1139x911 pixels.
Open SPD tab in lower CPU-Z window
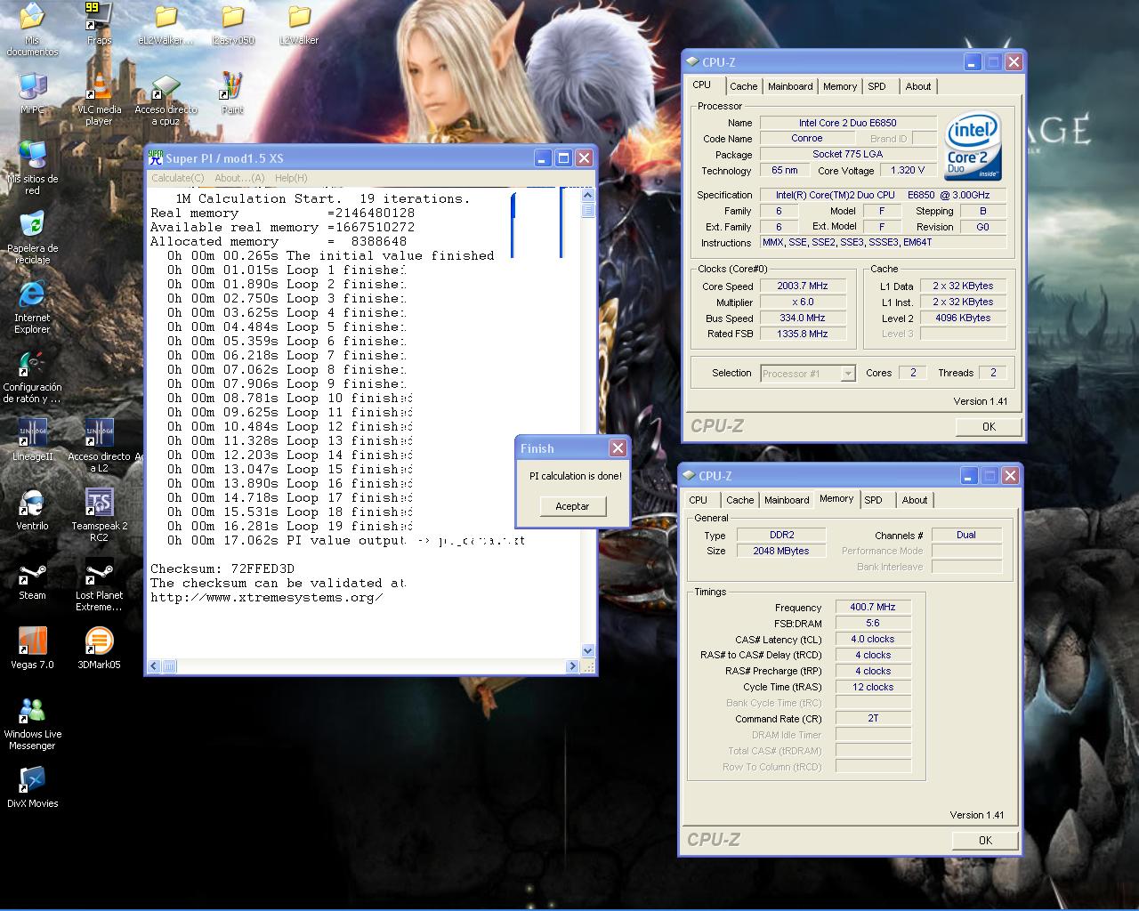(x=873, y=500)
